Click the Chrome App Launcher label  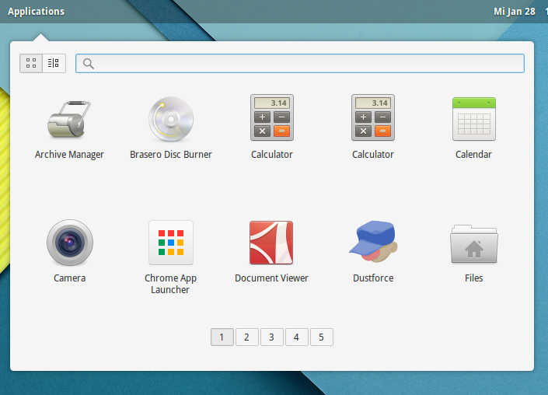[170, 284]
